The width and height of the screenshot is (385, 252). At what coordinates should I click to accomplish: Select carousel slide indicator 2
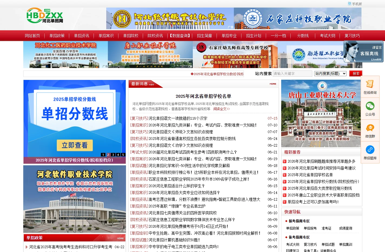tap(108, 155)
